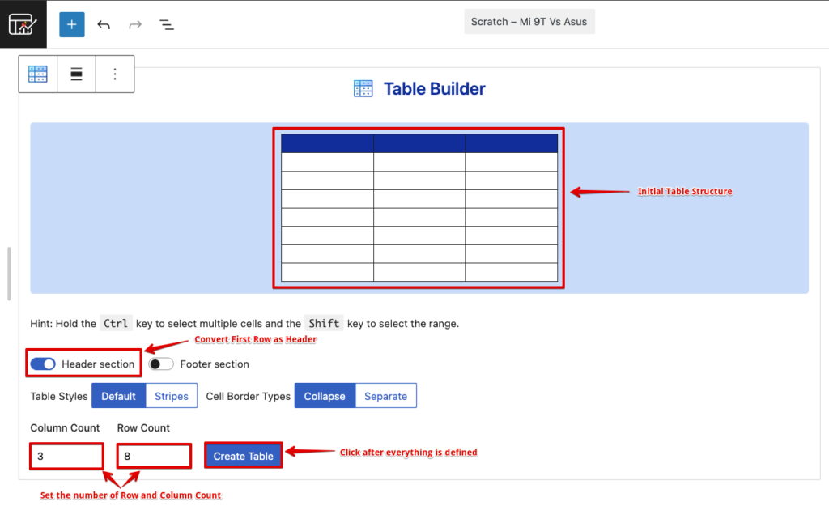Click the Table Builder heading icon

(363, 89)
